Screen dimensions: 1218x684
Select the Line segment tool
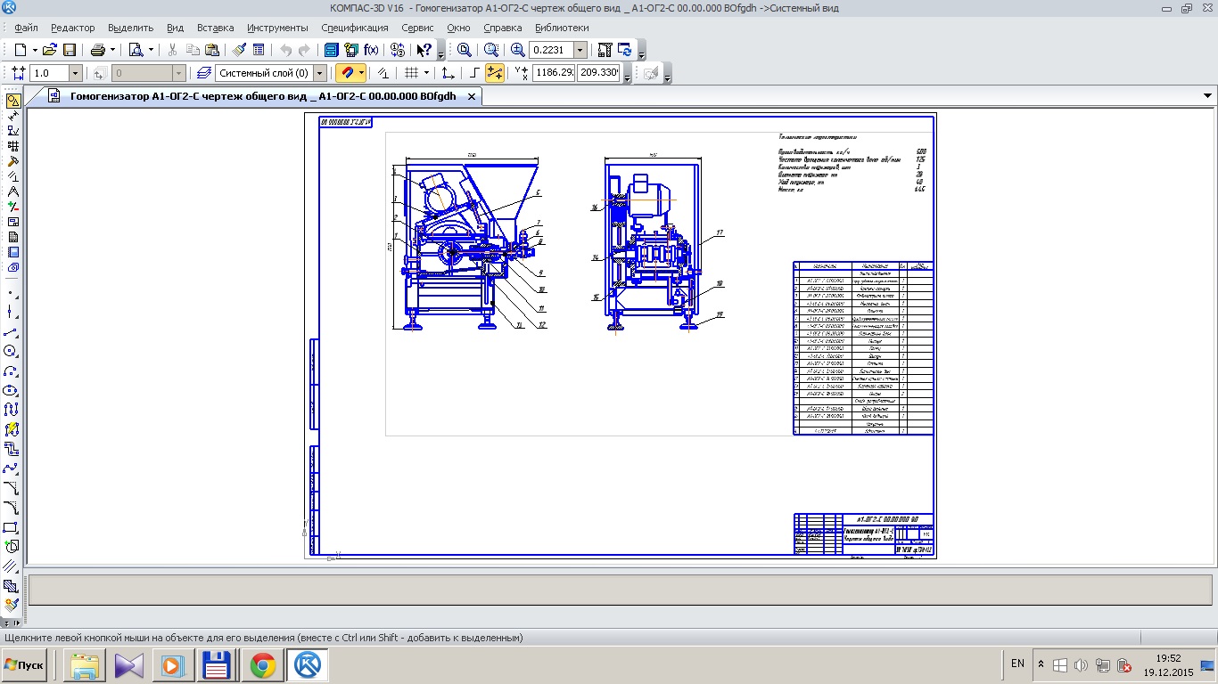tap(11, 332)
